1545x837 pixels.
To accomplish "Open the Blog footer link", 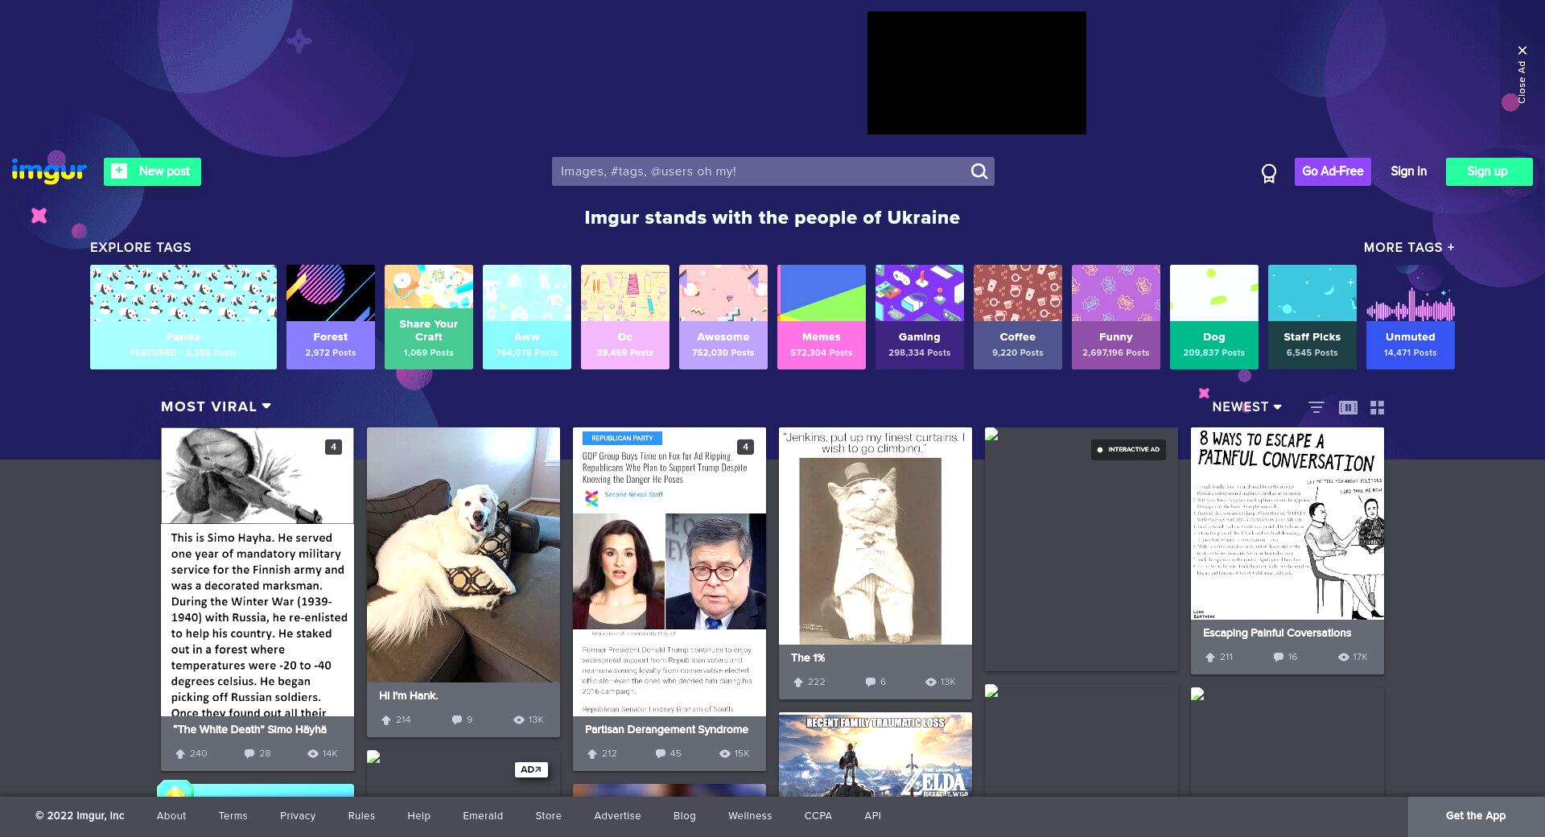I will 685,816.
